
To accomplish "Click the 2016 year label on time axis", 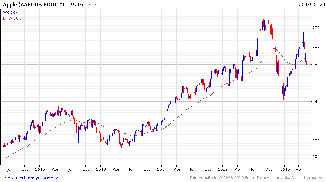I will [x=101, y=170].
